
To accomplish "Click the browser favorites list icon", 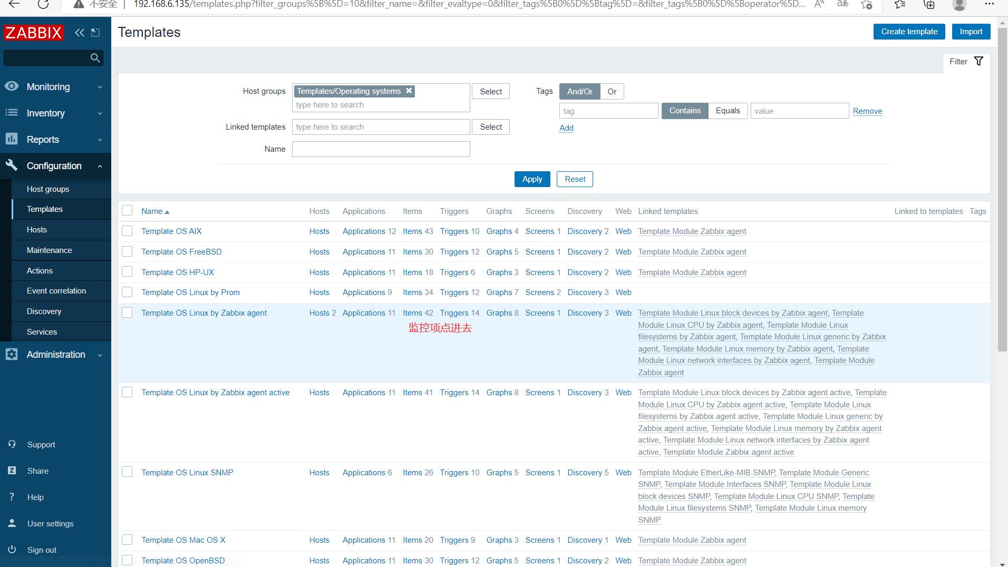I will (x=900, y=4).
